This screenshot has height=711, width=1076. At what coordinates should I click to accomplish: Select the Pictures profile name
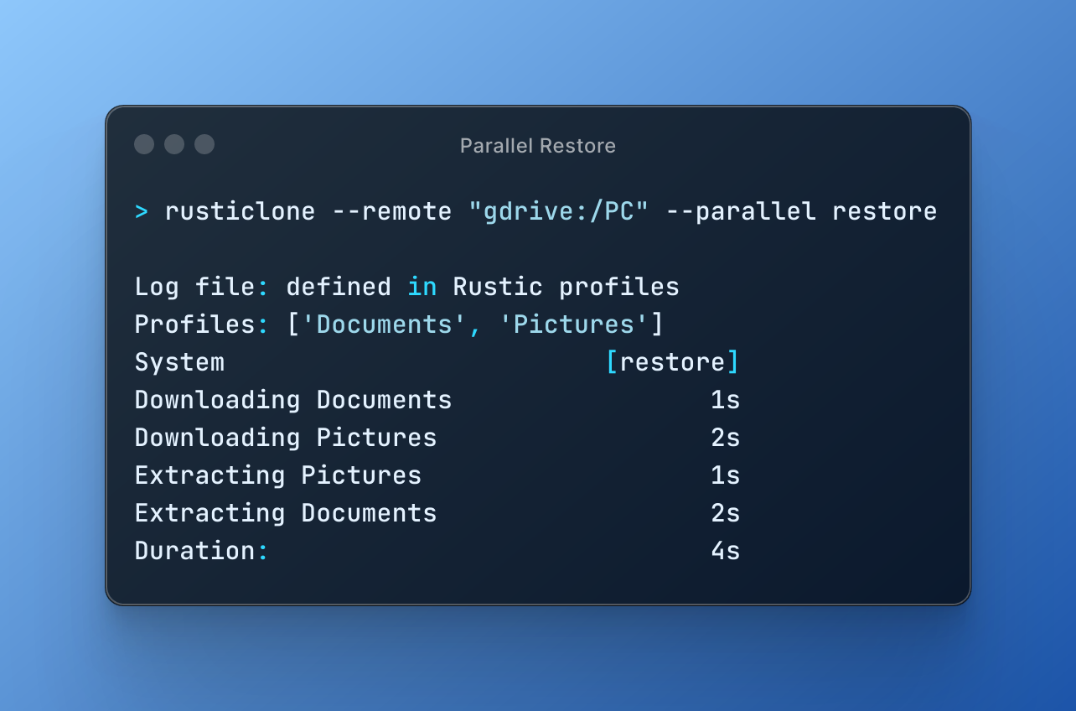point(574,324)
